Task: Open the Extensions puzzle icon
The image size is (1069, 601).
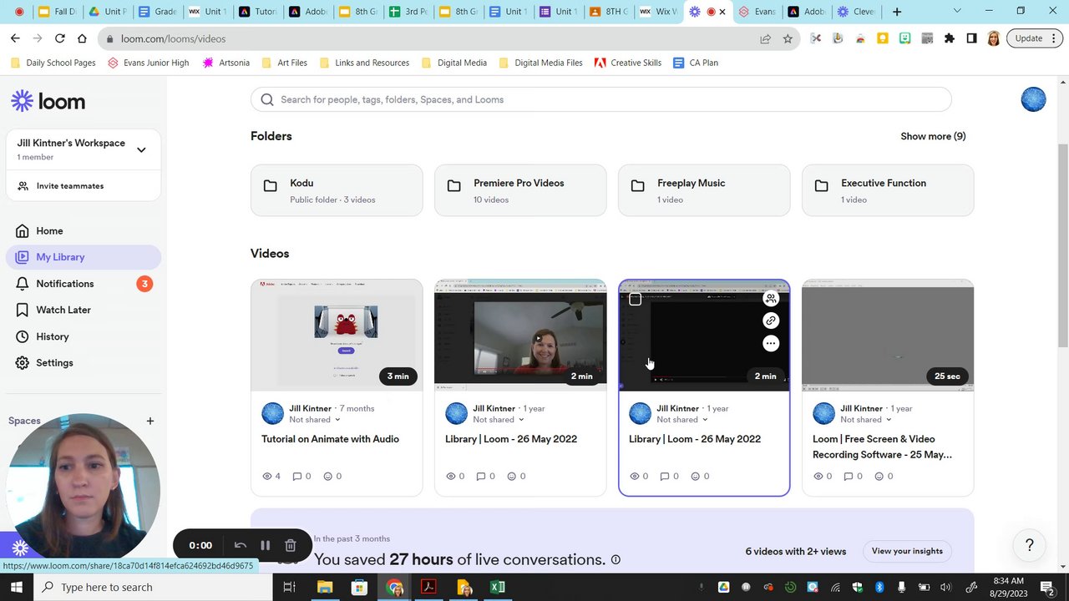Action: (950, 38)
